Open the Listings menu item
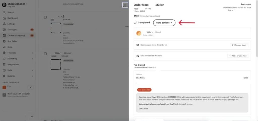Viewport: 258px width, 121px height. click(x=11, y=24)
